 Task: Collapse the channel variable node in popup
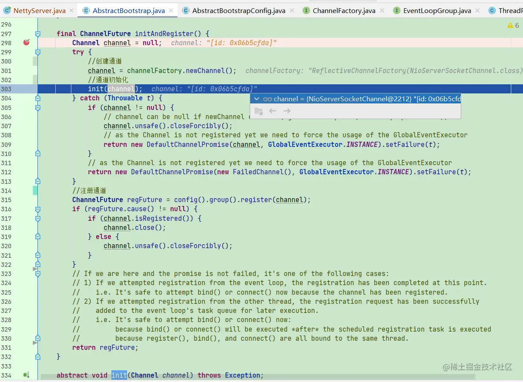point(257,99)
